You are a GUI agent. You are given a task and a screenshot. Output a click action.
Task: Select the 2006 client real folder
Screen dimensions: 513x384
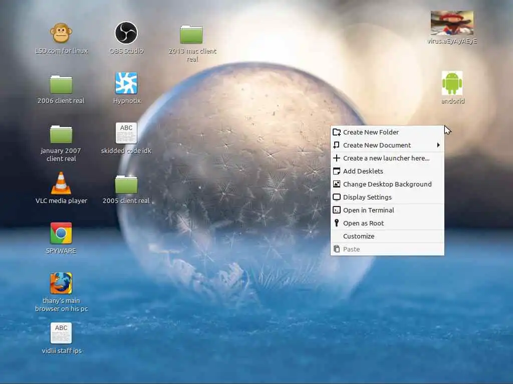coord(61,84)
